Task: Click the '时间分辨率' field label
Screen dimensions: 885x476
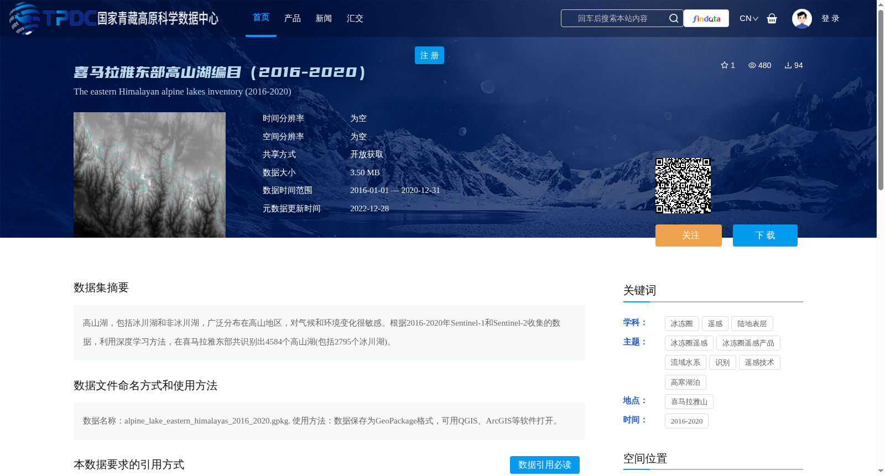Action: [283, 118]
